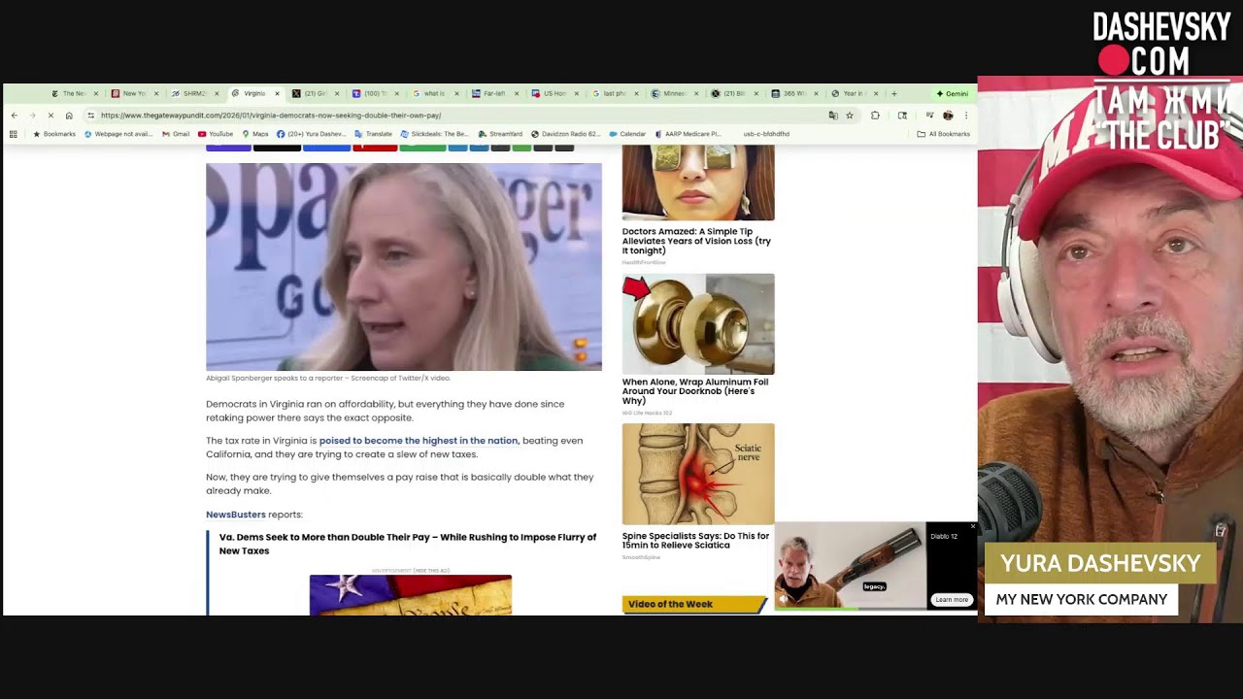This screenshot has height=699, width=1243.
Task: Switch to the 'what is' Google tab
Action: (437, 94)
